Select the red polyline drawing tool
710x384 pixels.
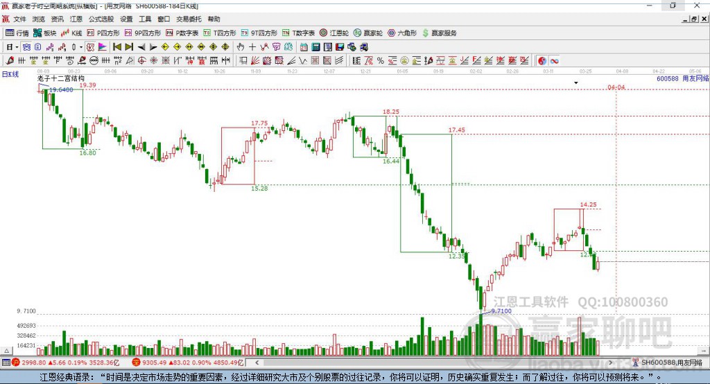(x=264, y=47)
